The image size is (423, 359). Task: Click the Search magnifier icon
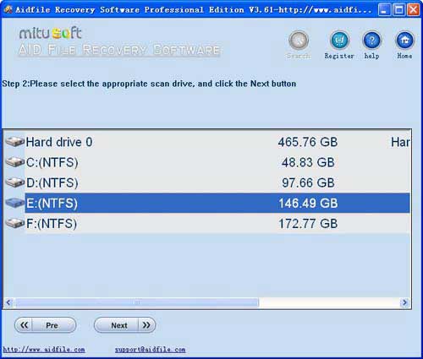299,41
